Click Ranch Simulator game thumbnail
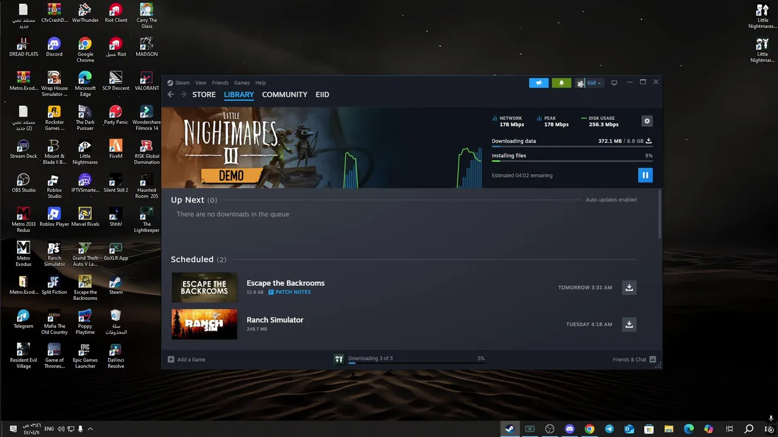 204,324
